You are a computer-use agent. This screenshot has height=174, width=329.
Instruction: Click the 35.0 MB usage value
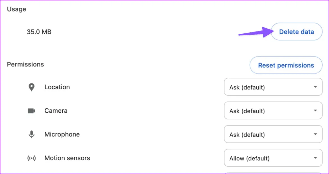click(39, 32)
